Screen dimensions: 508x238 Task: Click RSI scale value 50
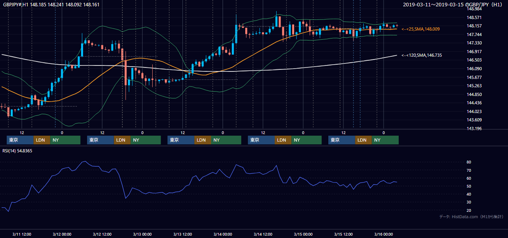[469, 186]
